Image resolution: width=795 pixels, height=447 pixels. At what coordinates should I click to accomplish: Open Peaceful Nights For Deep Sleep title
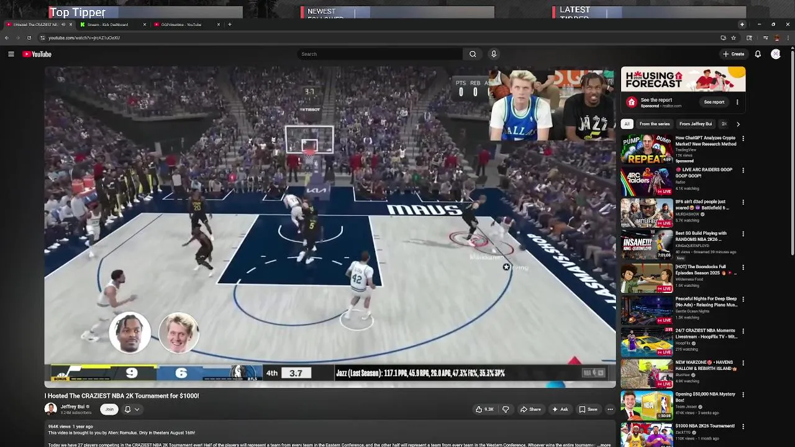pyautogui.click(x=706, y=302)
